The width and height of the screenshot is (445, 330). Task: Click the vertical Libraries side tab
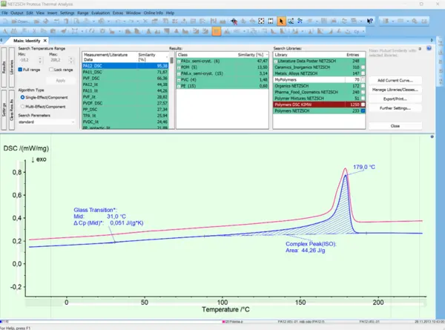(12, 67)
